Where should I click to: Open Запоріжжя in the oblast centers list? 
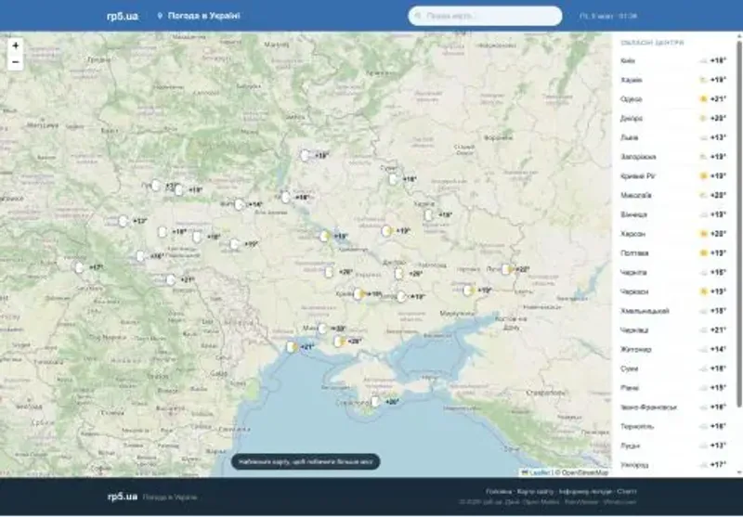[x=672, y=157]
